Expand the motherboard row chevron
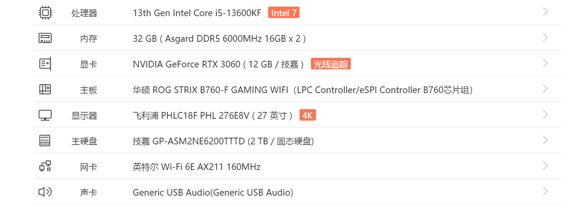Screen dimensions: 582x207 point(545,89)
